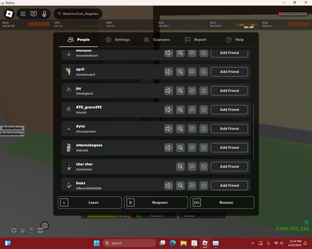Screen dimensions: 312x249
Task: Switch to the Report tab
Action: click(x=196, y=40)
